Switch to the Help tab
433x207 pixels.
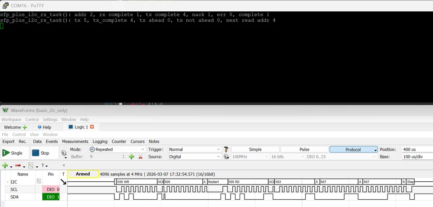[x=45, y=127]
